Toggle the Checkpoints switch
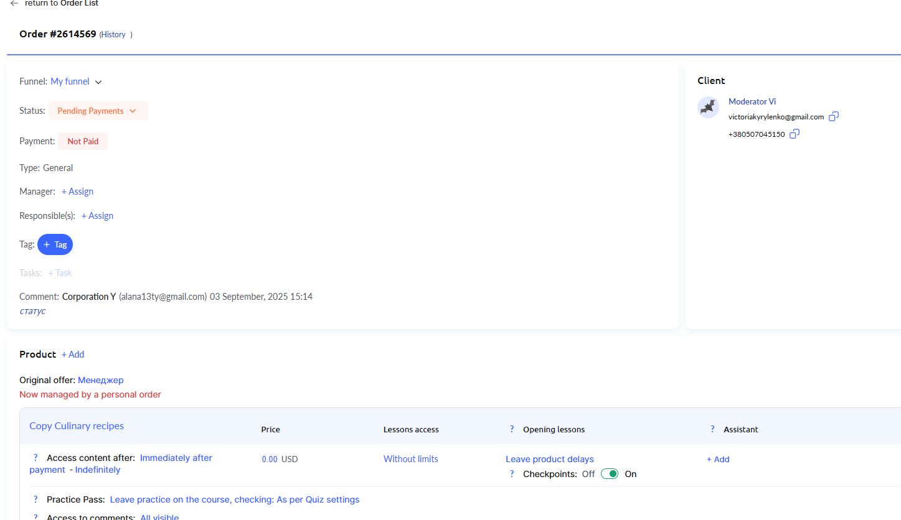Viewport: 901px width, 520px height. pyautogui.click(x=610, y=474)
